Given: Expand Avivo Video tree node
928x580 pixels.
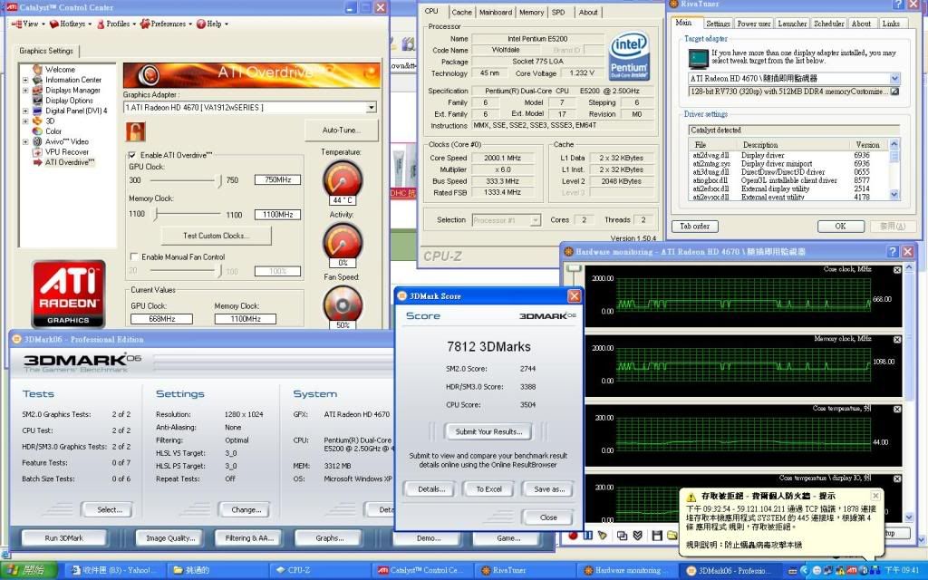Looking at the screenshot, I should click(25, 142).
